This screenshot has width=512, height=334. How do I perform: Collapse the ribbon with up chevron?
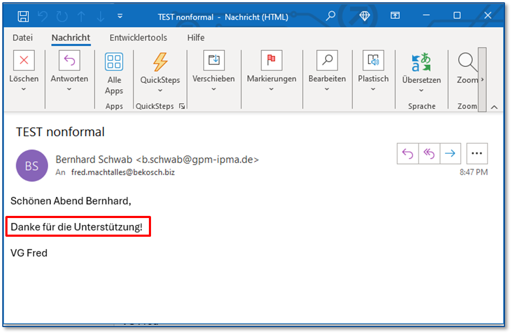(x=494, y=107)
